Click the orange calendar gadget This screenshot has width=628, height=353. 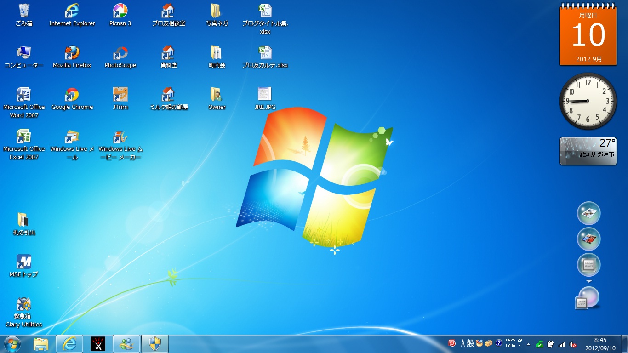tap(588, 34)
